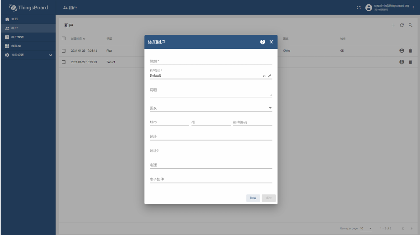This screenshot has height=235, width=420.
Task: Click the 电子邮件 email input field
Action: (211, 179)
